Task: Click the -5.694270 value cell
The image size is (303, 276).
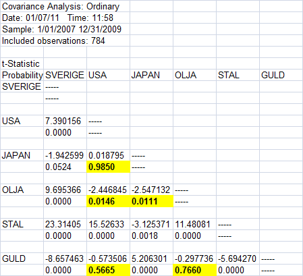Action: [238, 258]
